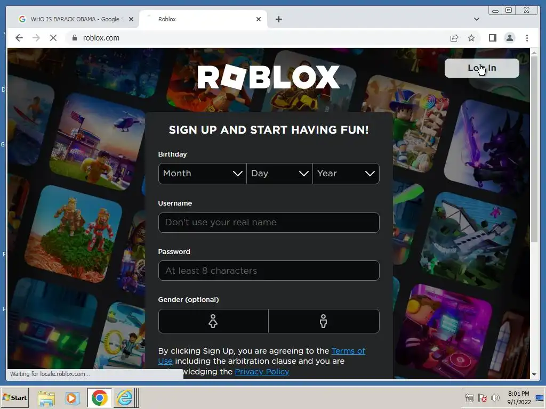This screenshot has height=409, width=546.
Task: Open the Chrome profile avatar
Action: 510,38
